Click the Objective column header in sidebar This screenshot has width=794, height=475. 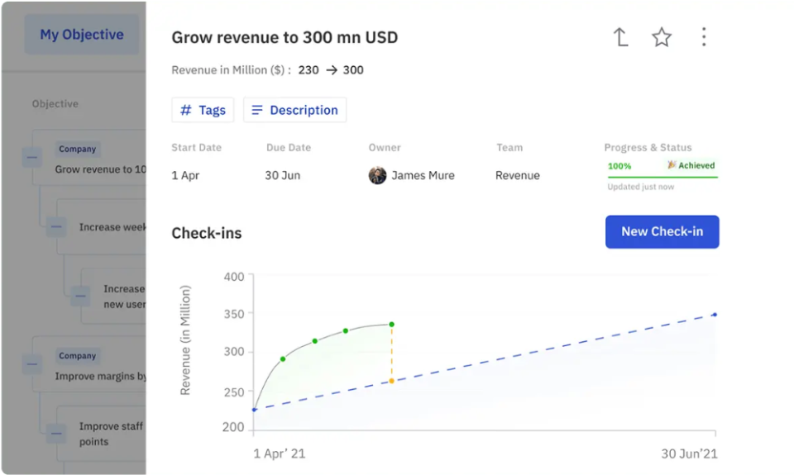[x=55, y=104]
